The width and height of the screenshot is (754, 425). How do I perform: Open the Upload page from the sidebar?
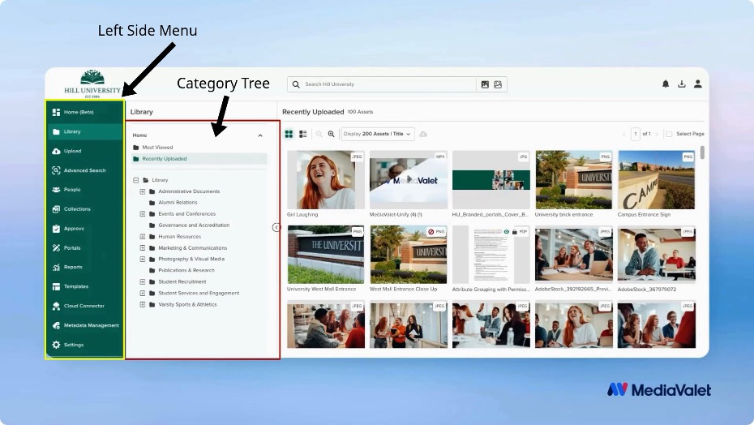click(x=84, y=151)
